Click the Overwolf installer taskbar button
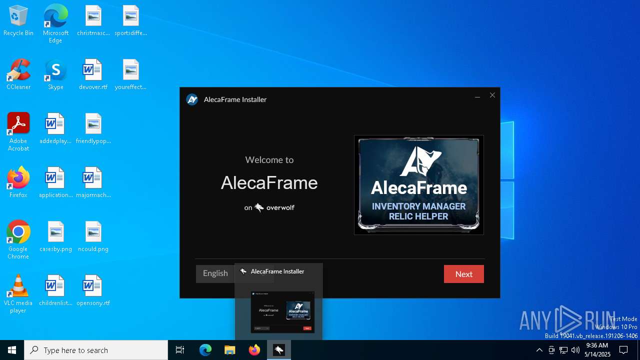Image resolution: width=640 pixels, height=360 pixels. point(279,350)
